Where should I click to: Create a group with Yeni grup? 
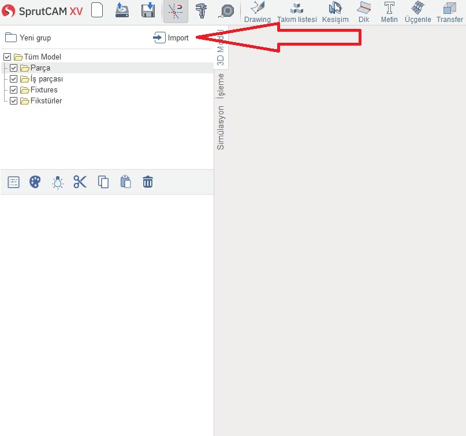pos(28,38)
